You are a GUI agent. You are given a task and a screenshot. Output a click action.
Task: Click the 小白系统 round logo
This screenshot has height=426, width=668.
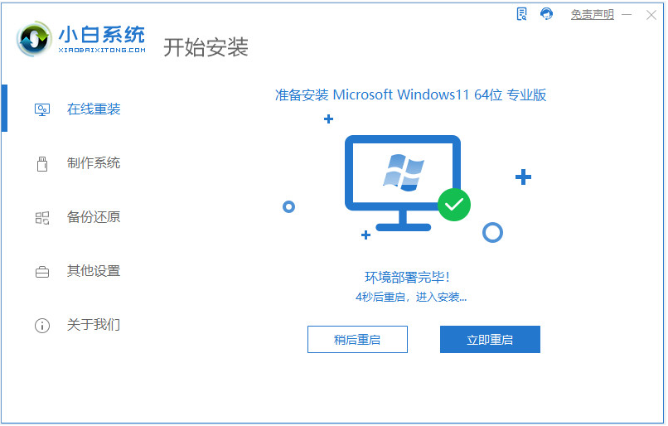(x=34, y=39)
